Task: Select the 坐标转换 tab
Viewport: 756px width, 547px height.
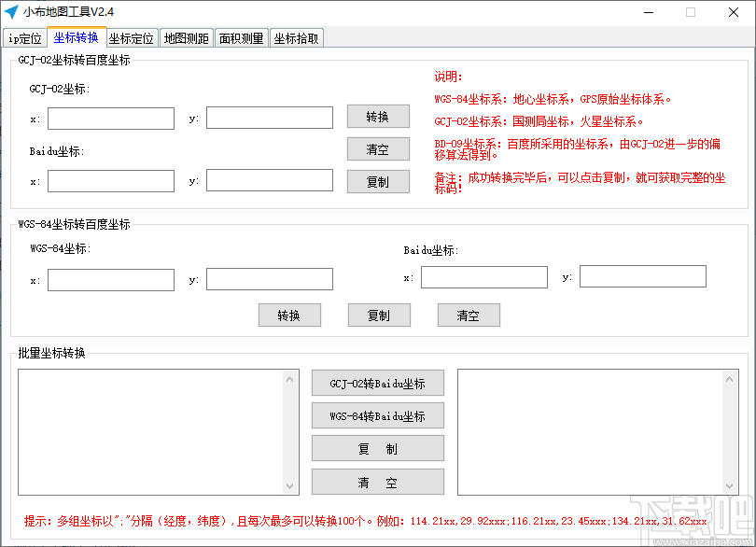Action: [75, 37]
